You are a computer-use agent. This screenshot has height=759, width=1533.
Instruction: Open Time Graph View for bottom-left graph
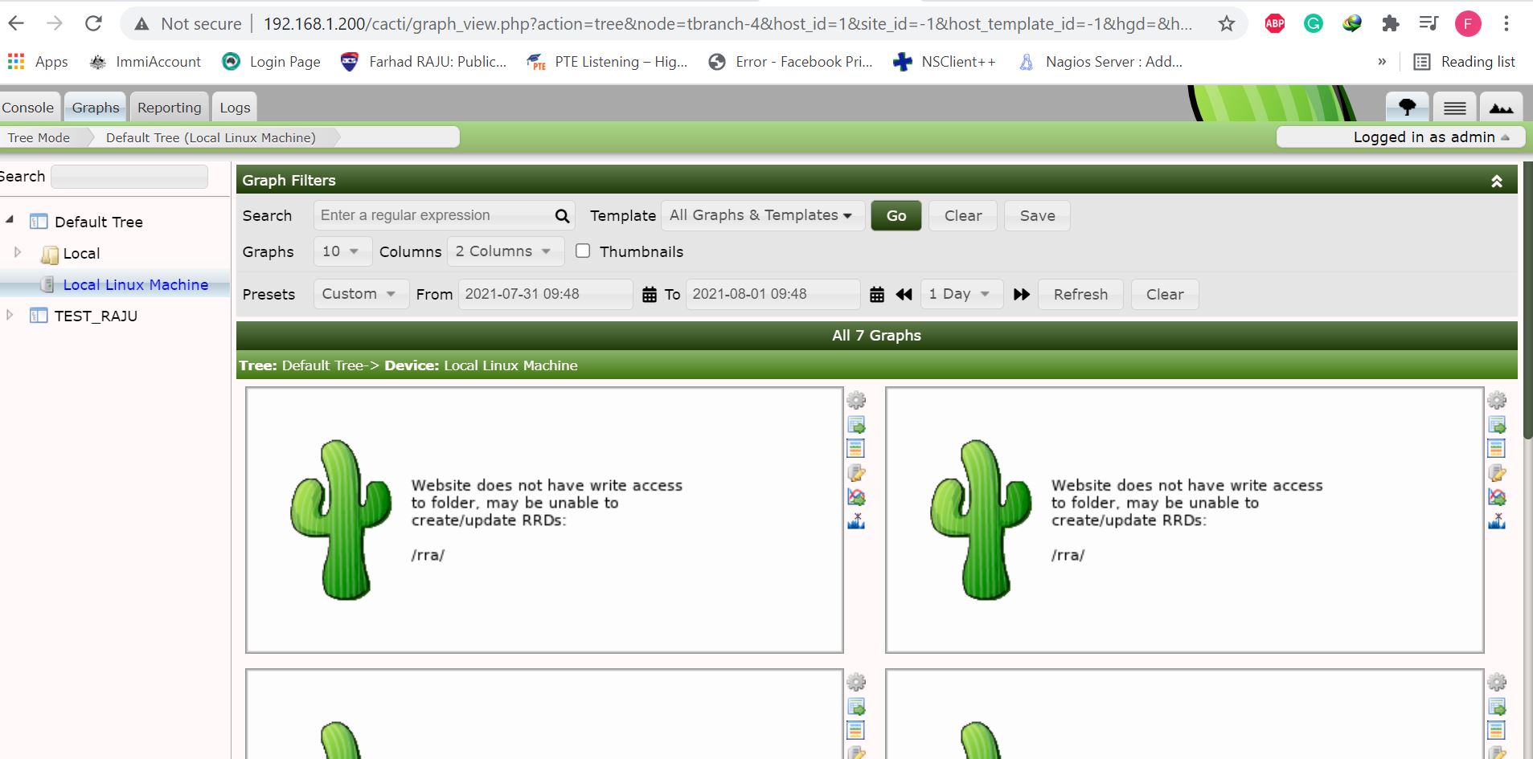click(856, 731)
